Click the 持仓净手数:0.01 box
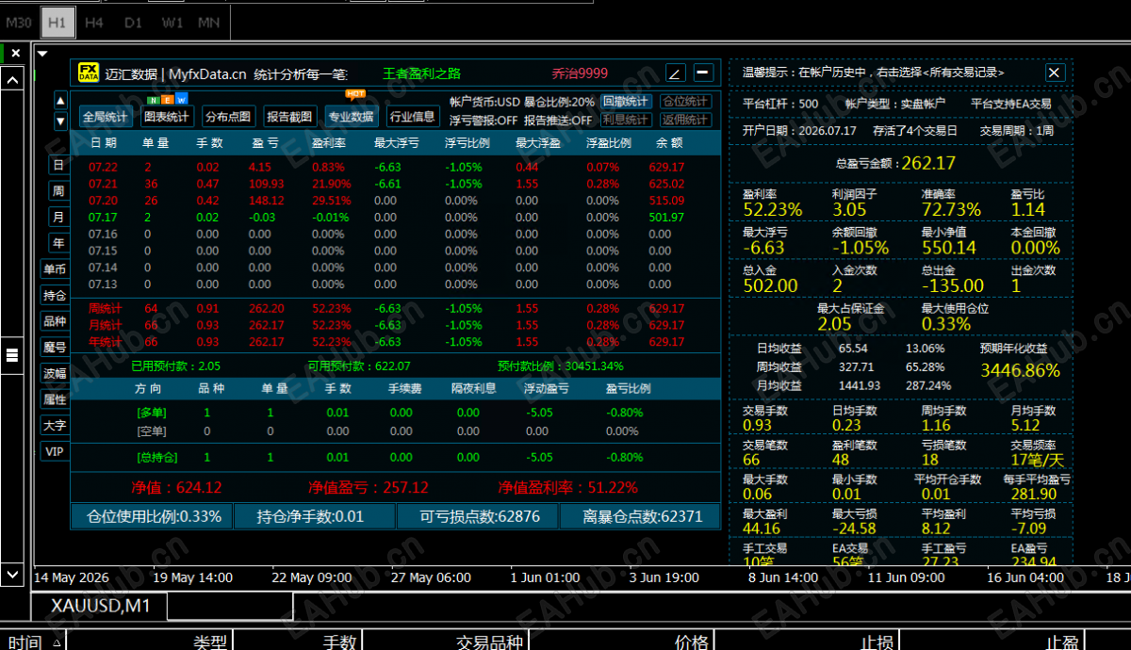The image size is (1131, 650). point(315,516)
